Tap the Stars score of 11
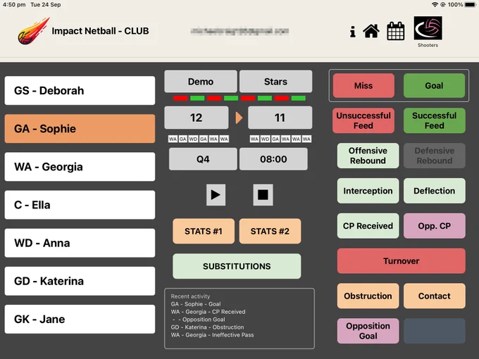The width and height of the screenshot is (479, 359). (x=280, y=118)
